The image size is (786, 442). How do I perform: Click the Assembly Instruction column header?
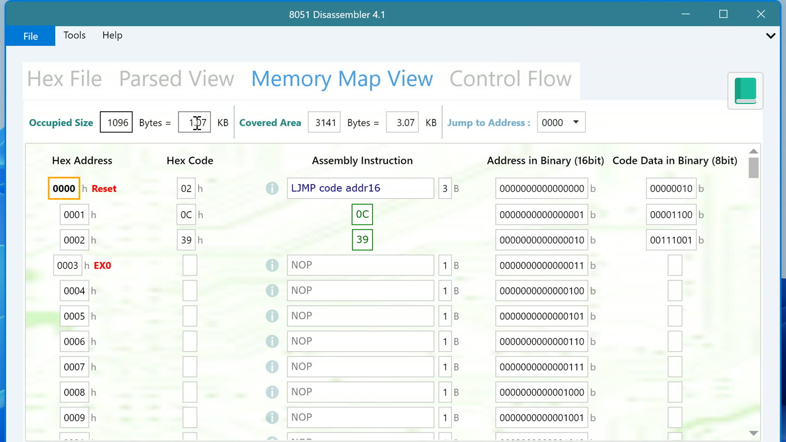click(362, 160)
